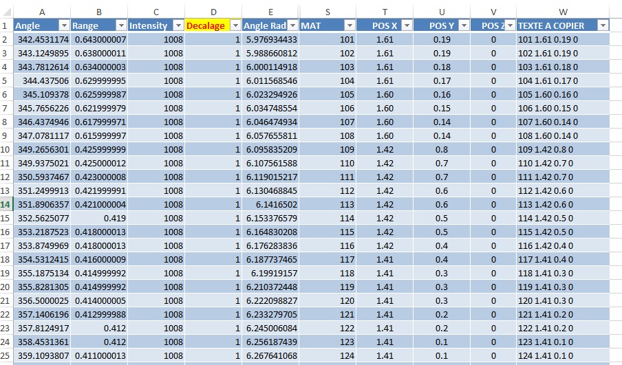622x365 pixels.
Task: Select column B header
Action: tap(99, 12)
